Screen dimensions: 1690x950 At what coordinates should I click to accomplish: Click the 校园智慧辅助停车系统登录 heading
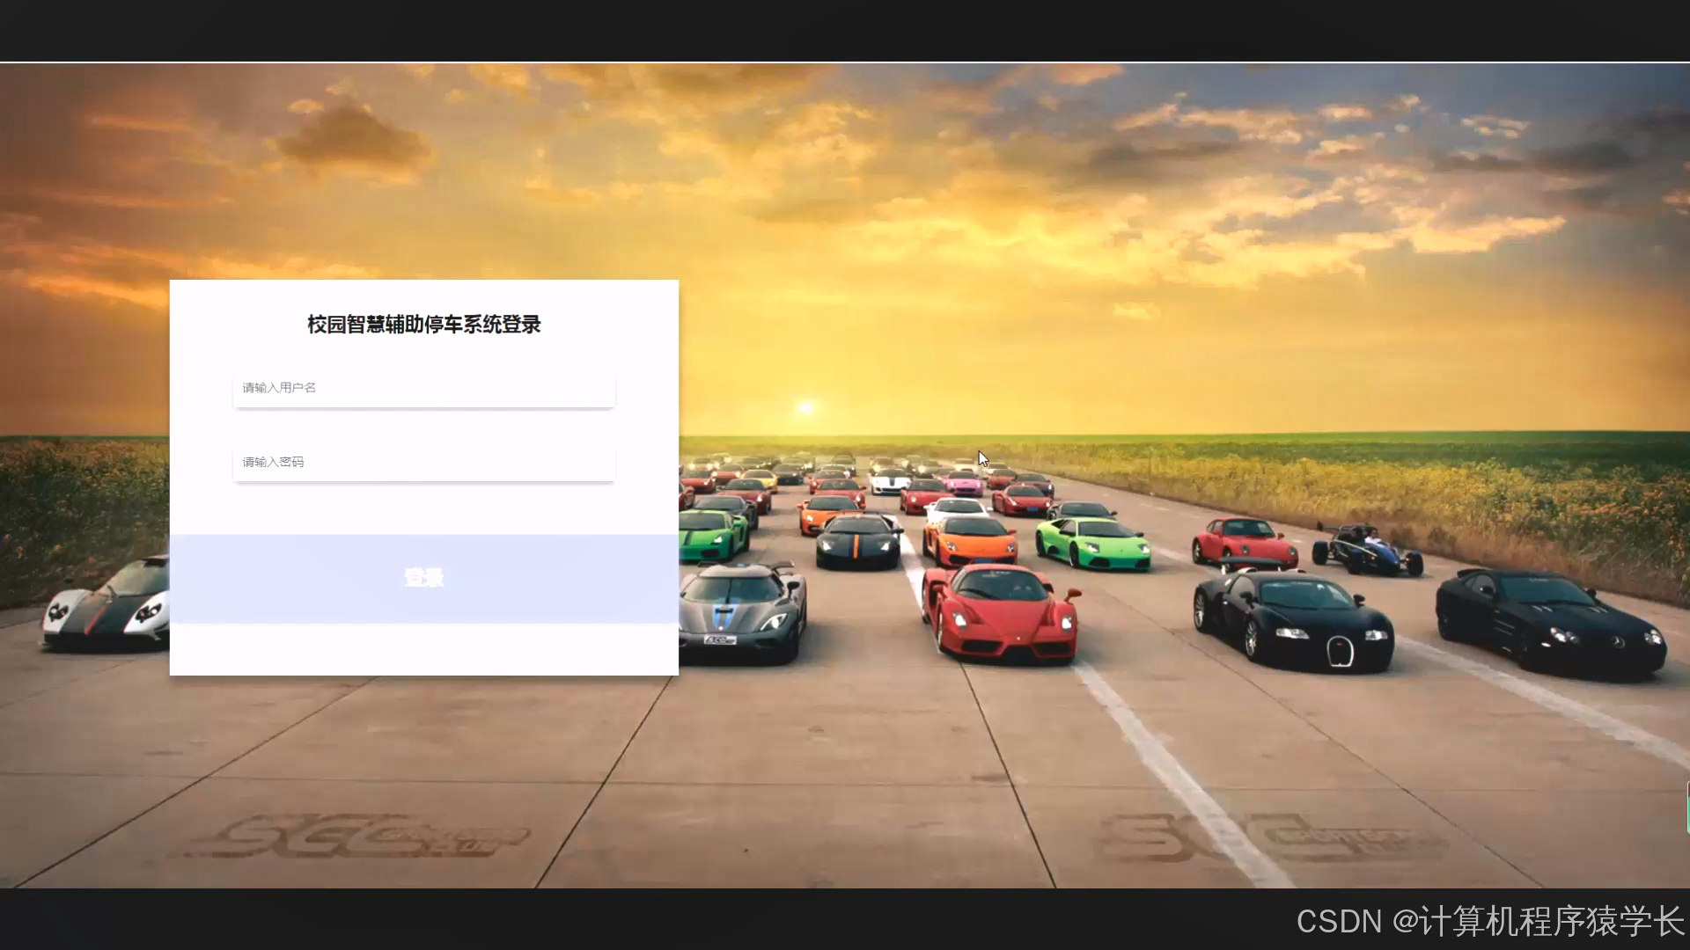coord(423,325)
